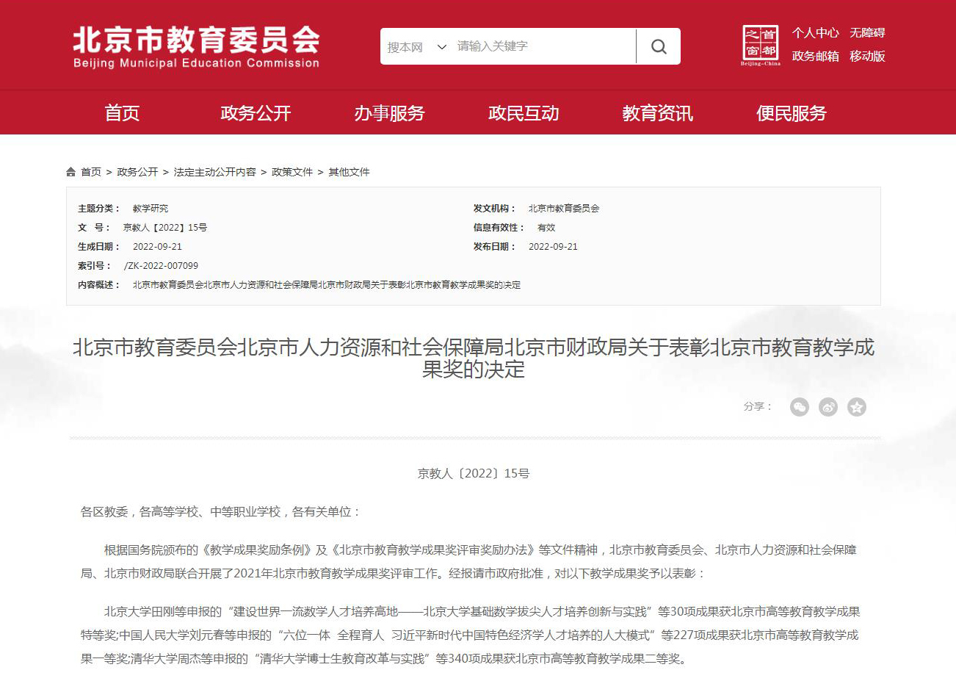Type in the 请输入关键字 search field

pos(542,46)
